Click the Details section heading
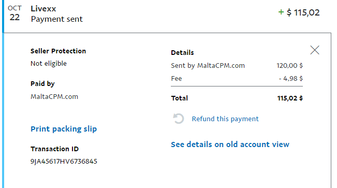The image size is (337, 188). pos(182,52)
